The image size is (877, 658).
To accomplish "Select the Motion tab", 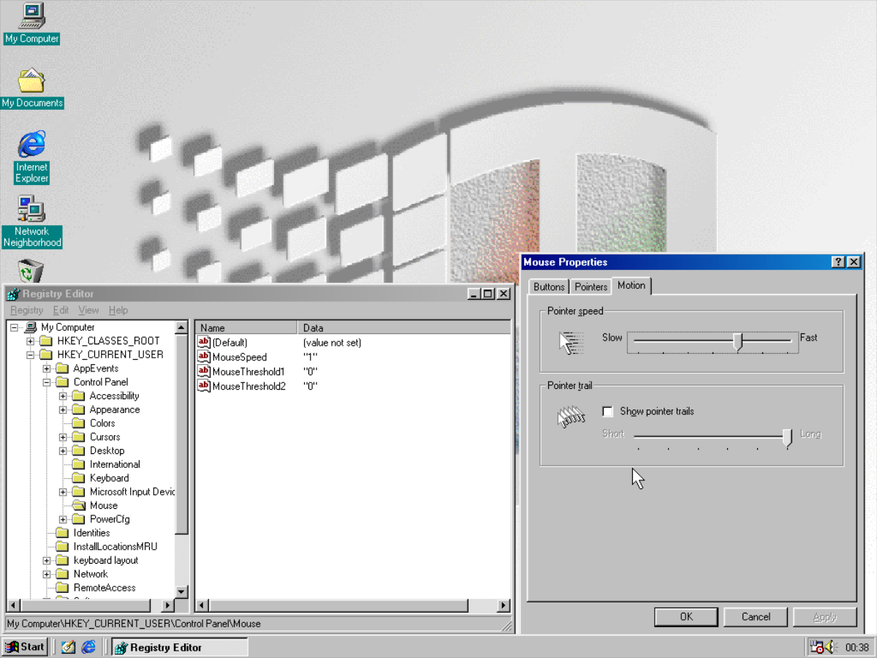I will [x=631, y=285].
